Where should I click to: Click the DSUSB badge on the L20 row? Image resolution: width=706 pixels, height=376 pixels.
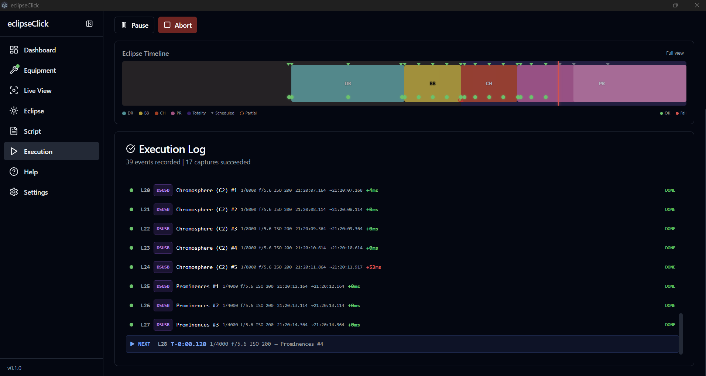162,190
